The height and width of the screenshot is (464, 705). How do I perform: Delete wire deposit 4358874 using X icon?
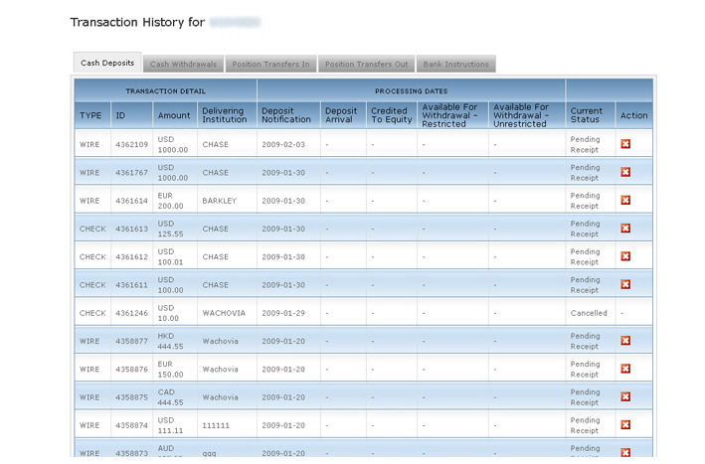click(625, 425)
